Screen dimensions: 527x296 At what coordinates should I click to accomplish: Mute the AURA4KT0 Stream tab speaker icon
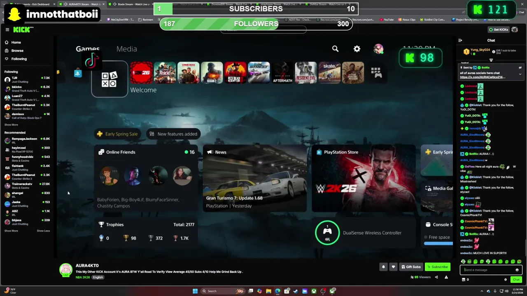[66, 4]
